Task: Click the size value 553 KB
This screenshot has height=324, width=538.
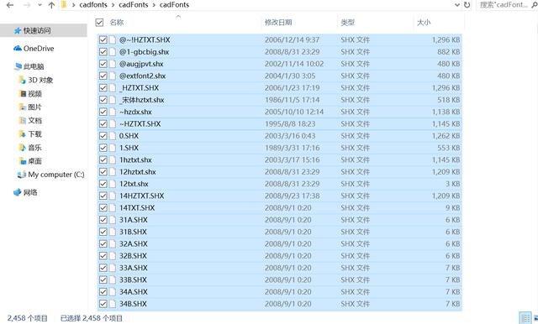Action: (448, 148)
